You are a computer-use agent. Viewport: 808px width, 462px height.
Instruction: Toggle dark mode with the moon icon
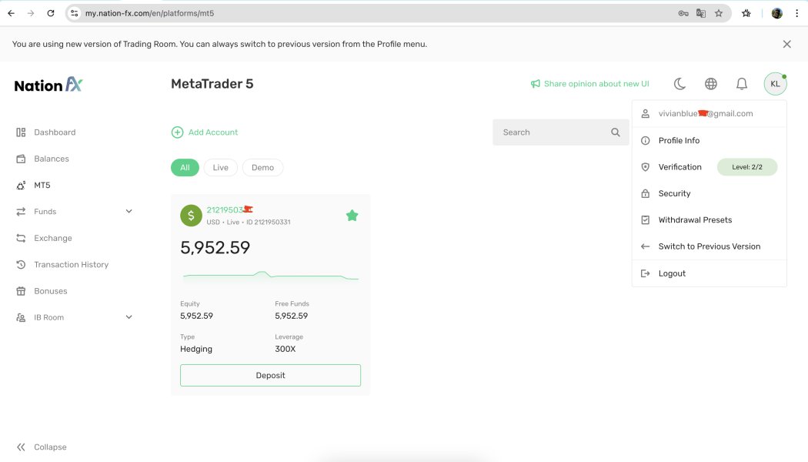point(679,83)
